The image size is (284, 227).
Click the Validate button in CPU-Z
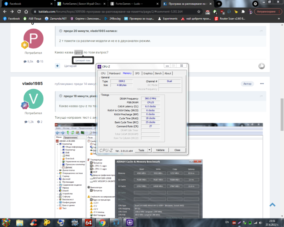click(x=160, y=150)
